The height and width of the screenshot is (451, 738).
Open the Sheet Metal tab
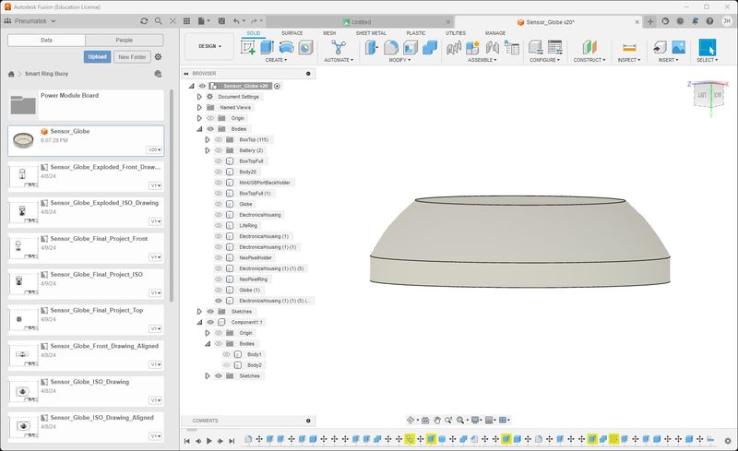point(371,32)
